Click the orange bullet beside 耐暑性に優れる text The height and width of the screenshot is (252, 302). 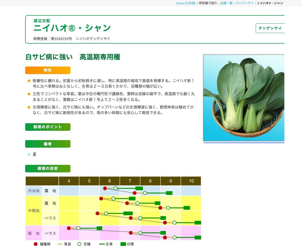pos(28,81)
